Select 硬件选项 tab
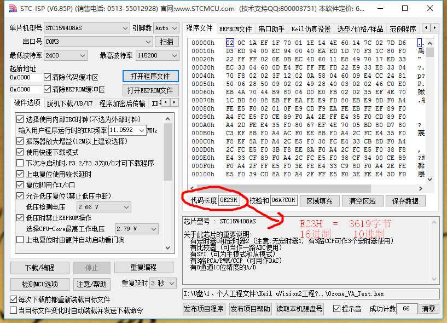 (27, 102)
